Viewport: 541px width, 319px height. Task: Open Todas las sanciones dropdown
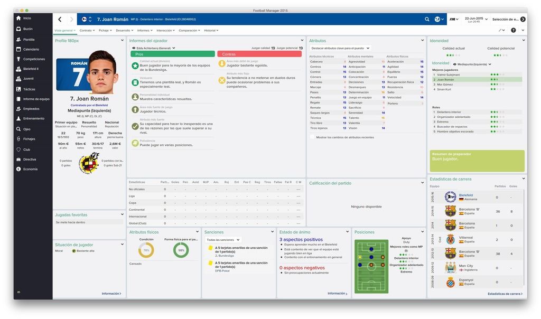coord(223,240)
